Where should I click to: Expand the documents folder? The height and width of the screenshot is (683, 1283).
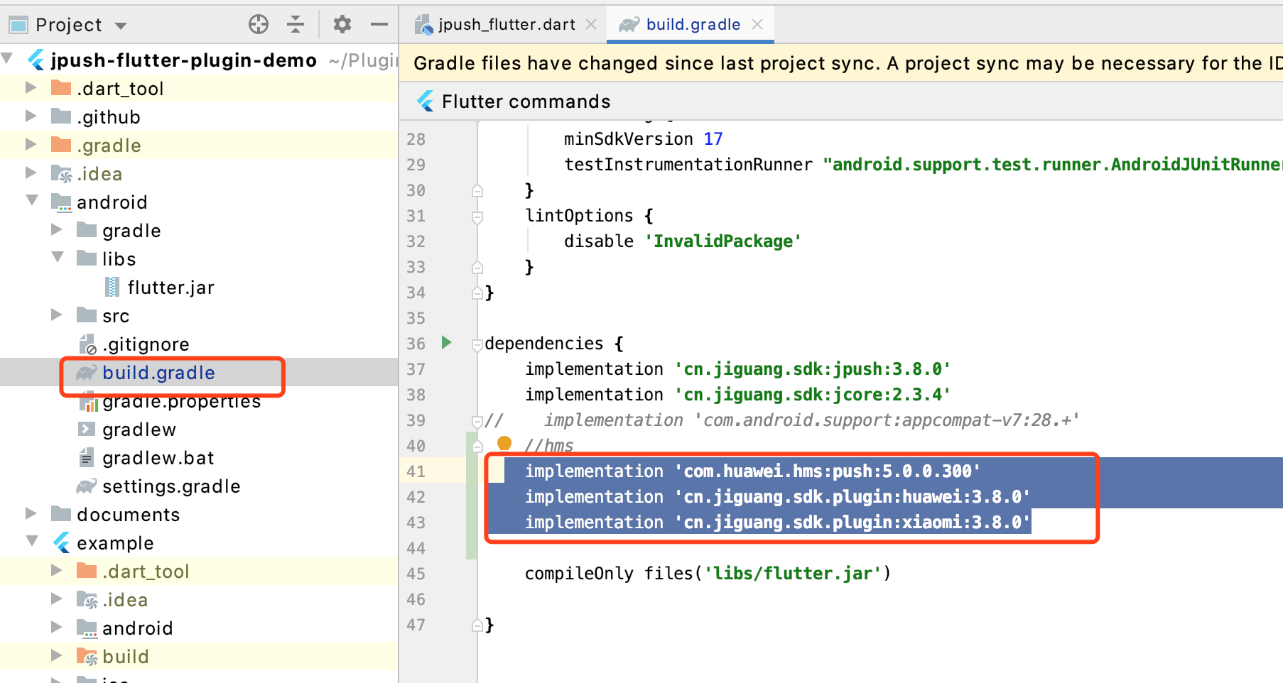tap(31, 513)
